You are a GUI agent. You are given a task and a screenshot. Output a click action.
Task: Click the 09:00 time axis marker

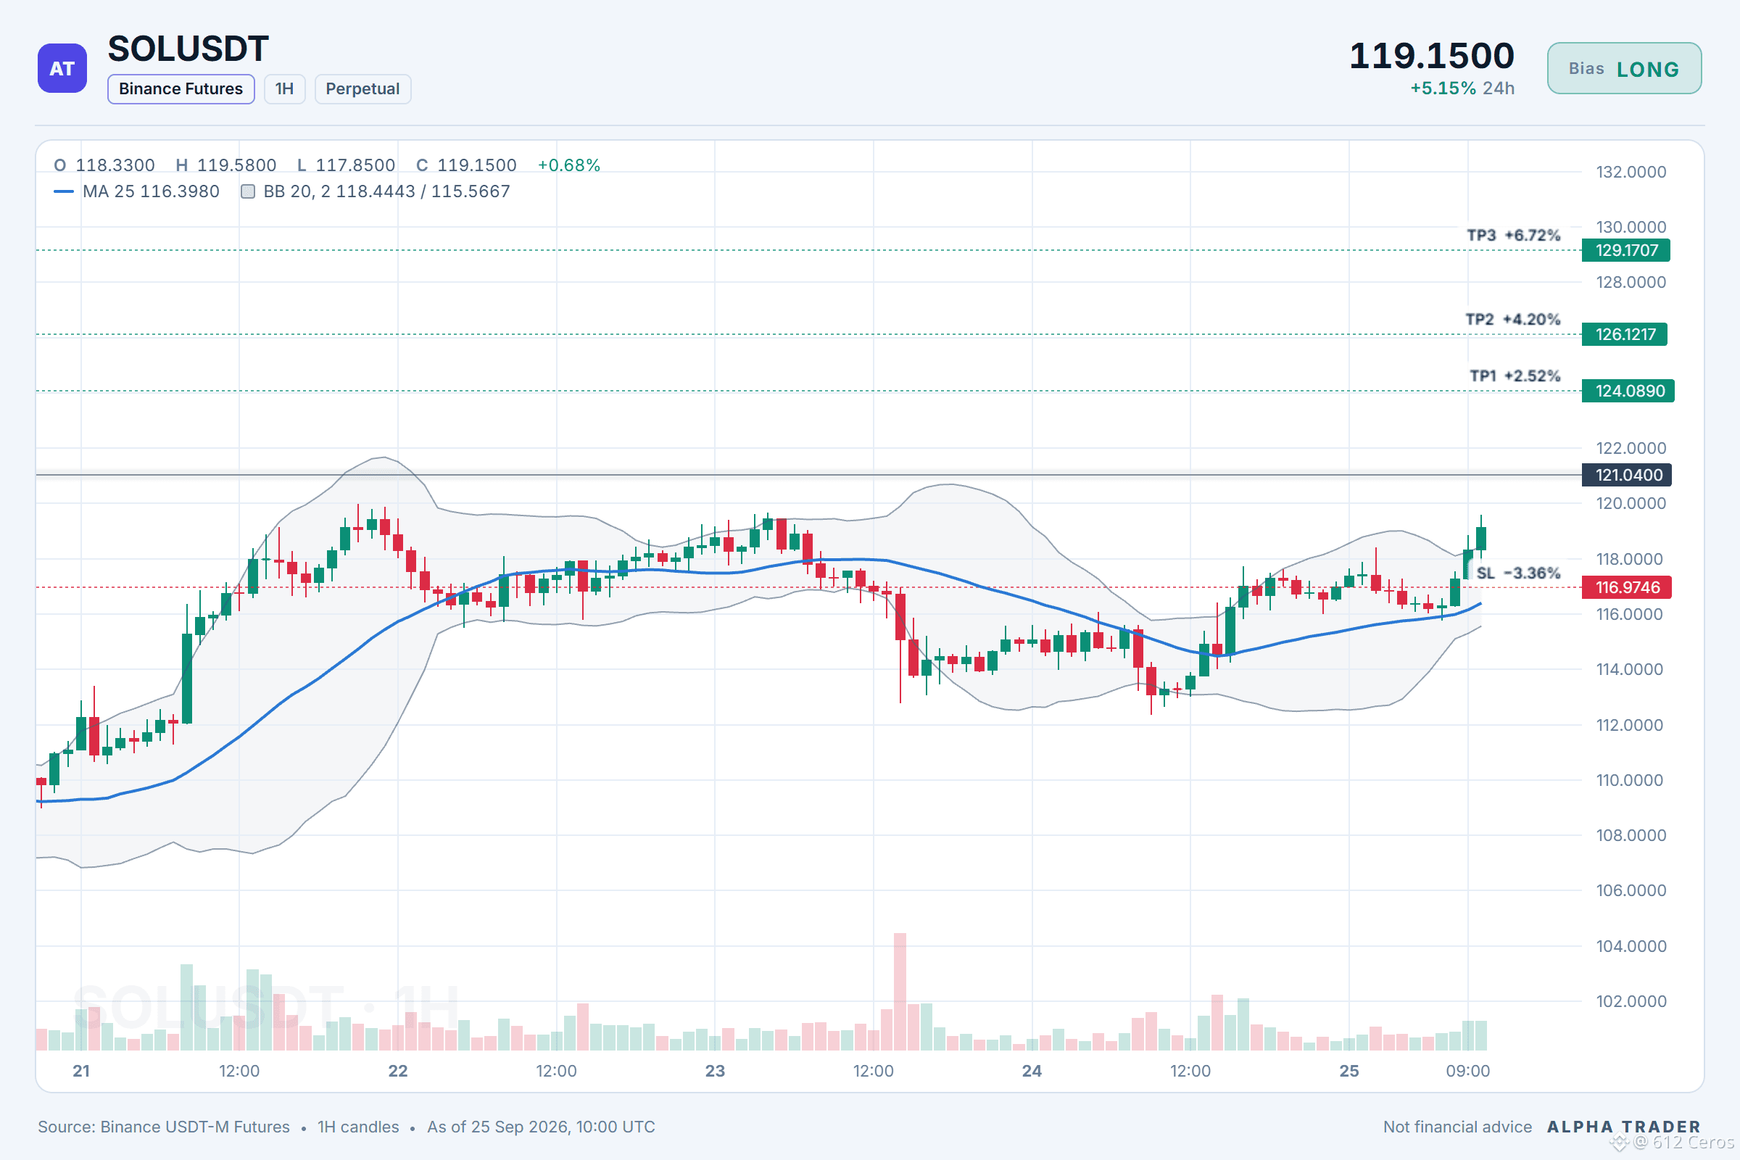[x=1467, y=1071]
